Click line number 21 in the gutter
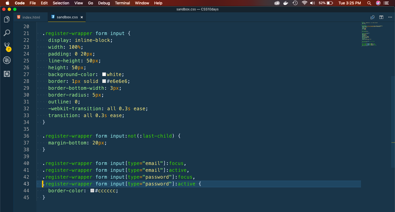The image size is (395, 212). pos(26,33)
